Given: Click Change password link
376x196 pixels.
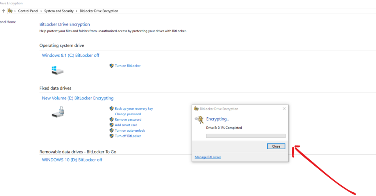Looking at the screenshot, I should pos(127,114).
